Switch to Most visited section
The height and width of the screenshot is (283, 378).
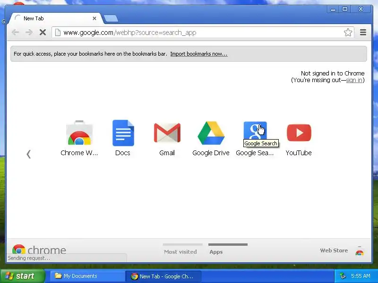(180, 252)
